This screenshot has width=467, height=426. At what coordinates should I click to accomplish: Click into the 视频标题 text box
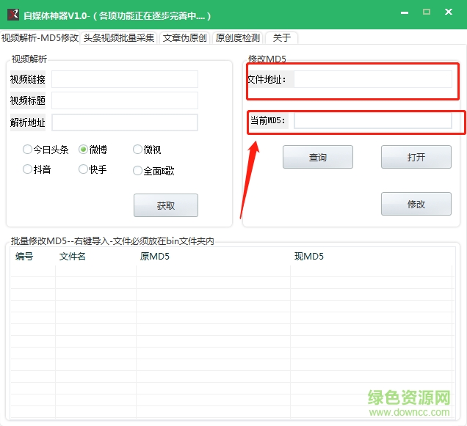pyautogui.click(x=124, y=100)
